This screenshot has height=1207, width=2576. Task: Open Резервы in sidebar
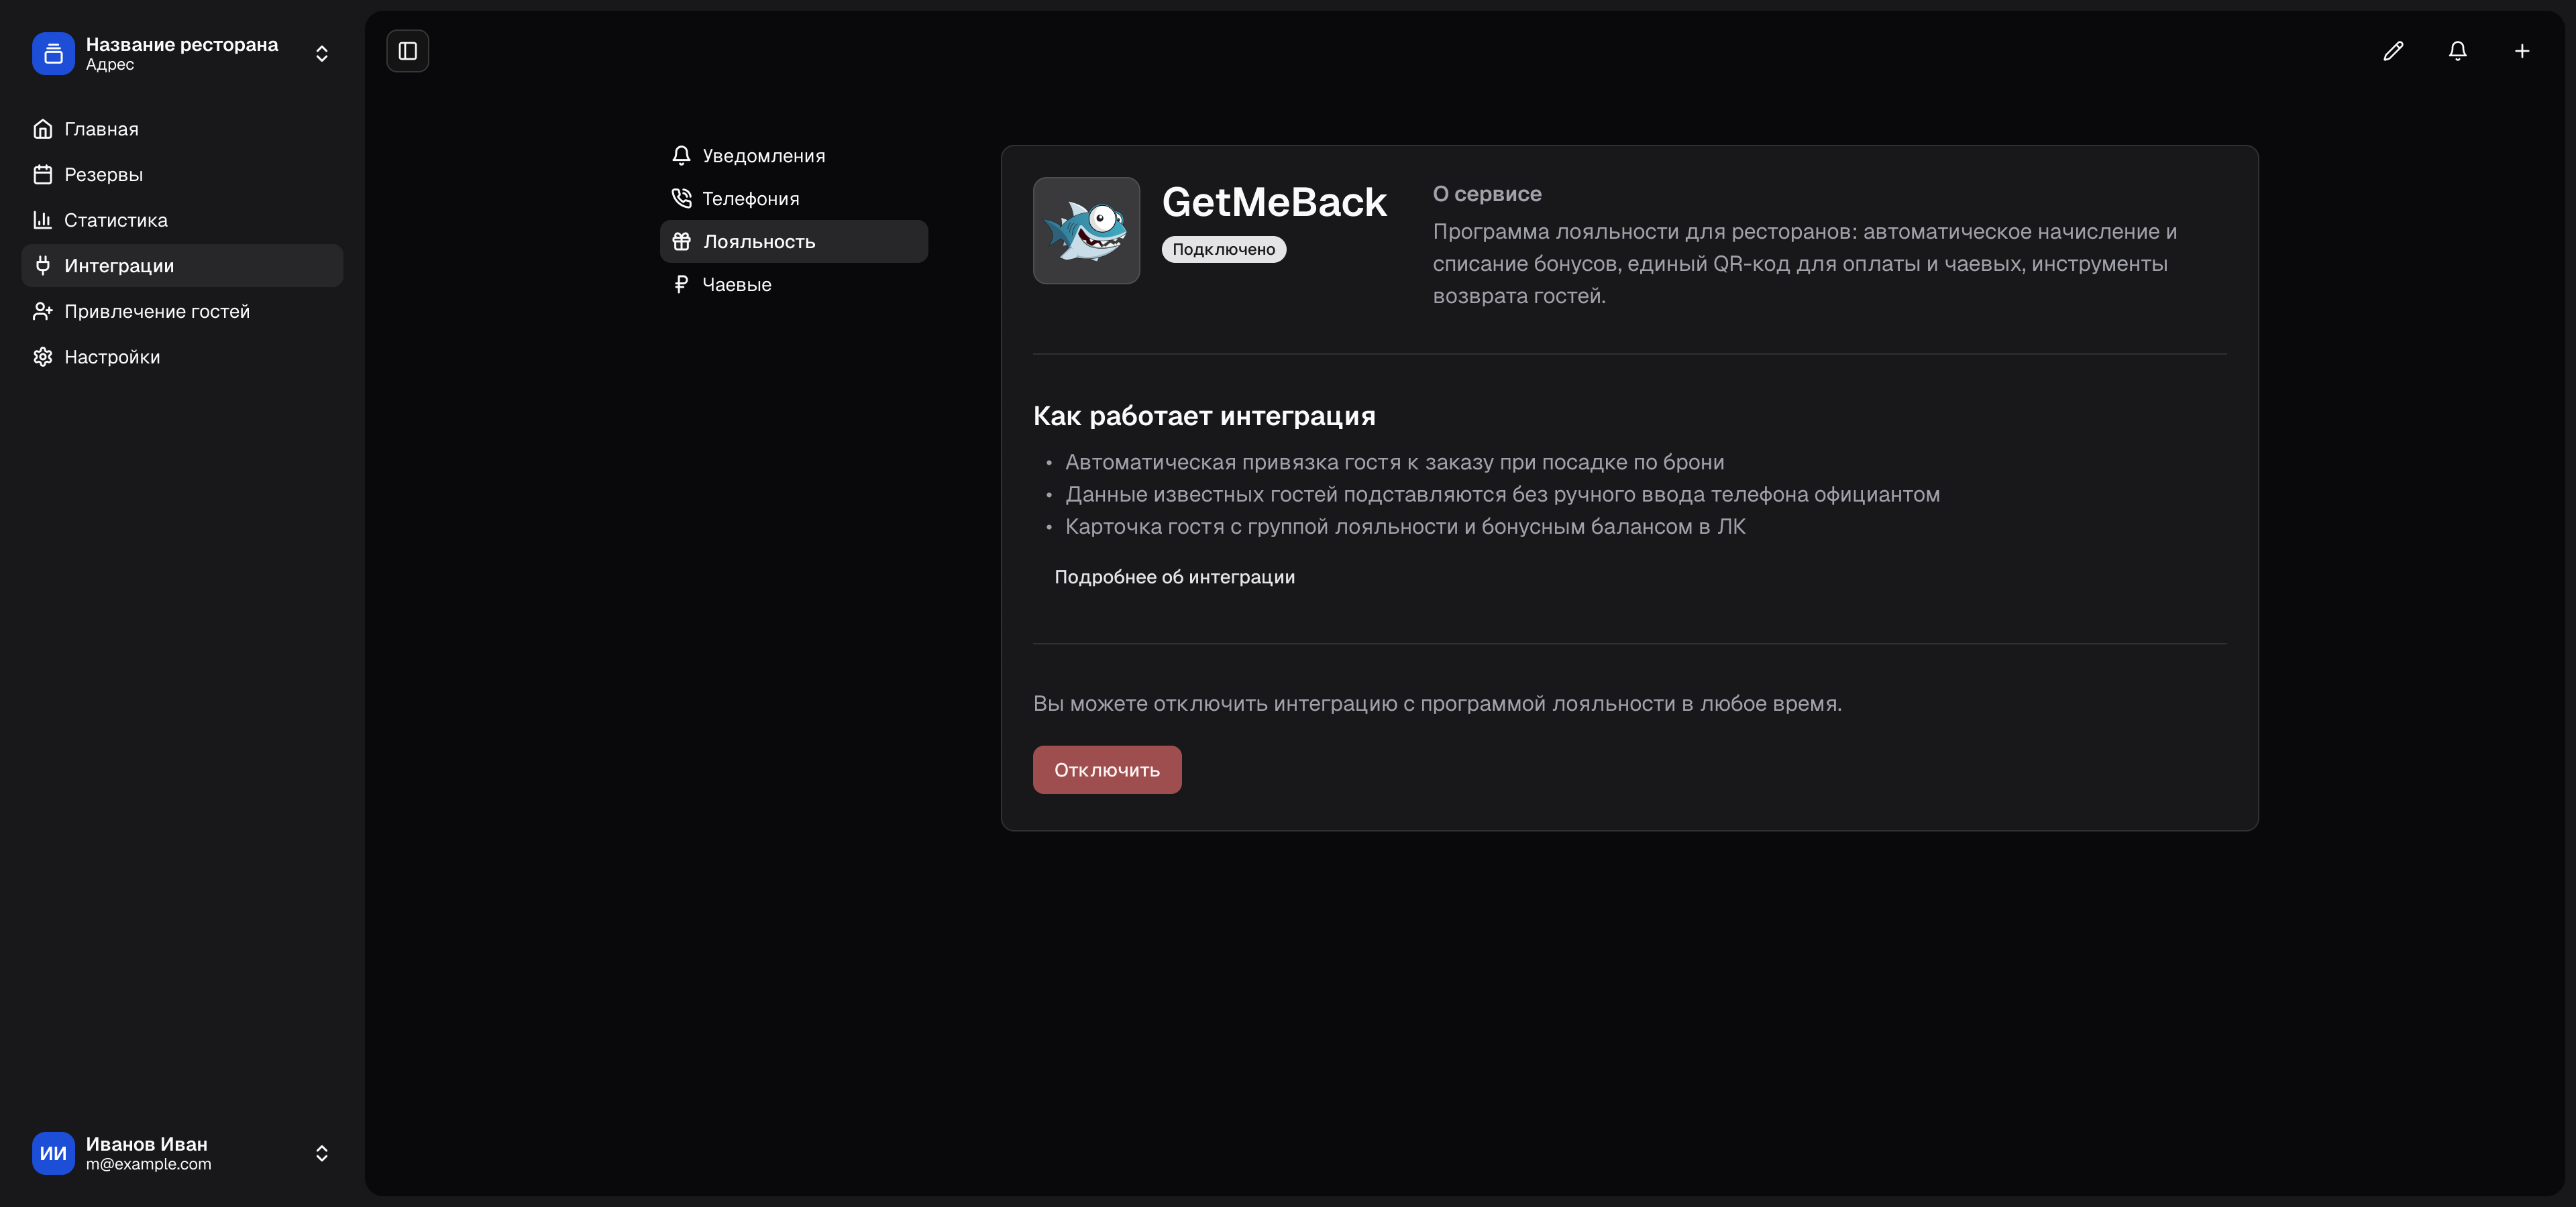pyautogui.click(x=182, y=175)
